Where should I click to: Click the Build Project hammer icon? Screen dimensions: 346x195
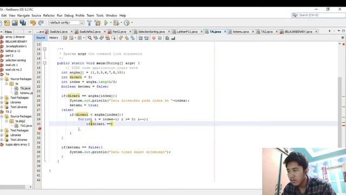point(89,23)
